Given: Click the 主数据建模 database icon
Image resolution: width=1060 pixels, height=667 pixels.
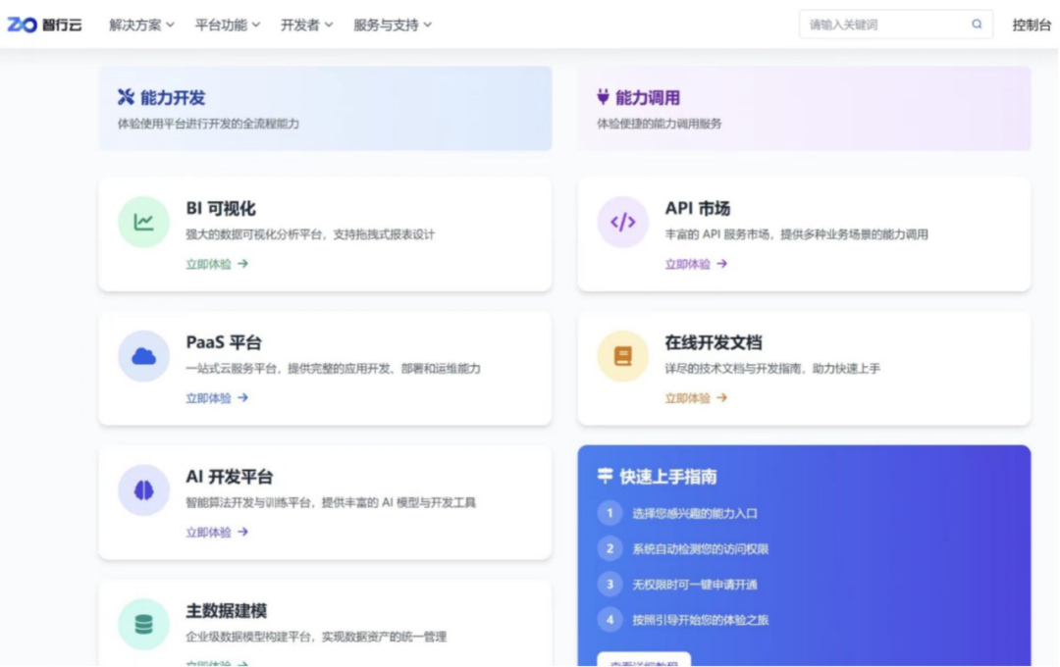Looking at the screenshot, I should coord(143,624).
